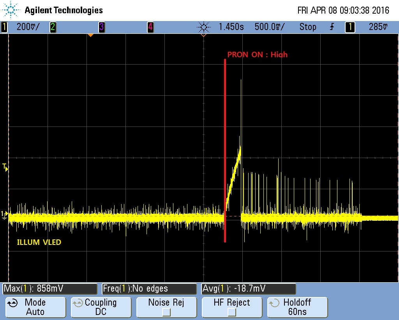399x320 pixels.
Task: Click the trigger source channel 1 badge
Action: 350,27
